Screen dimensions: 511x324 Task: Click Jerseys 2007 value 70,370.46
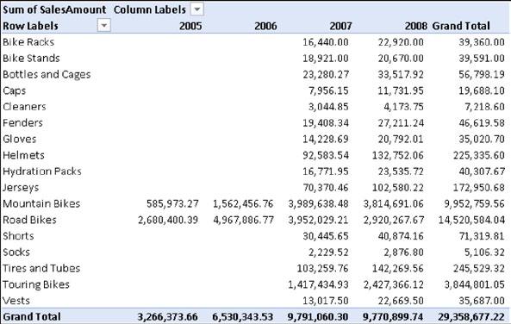coord(326,188)
